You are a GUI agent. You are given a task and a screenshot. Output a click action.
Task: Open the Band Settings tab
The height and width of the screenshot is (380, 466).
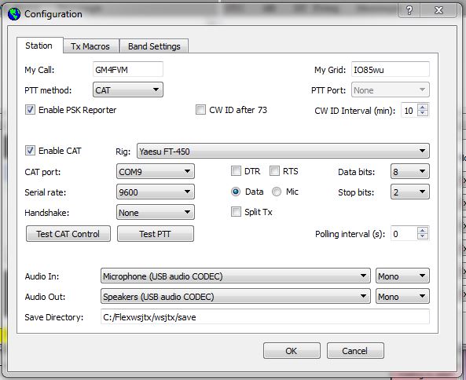click(154, 46)
